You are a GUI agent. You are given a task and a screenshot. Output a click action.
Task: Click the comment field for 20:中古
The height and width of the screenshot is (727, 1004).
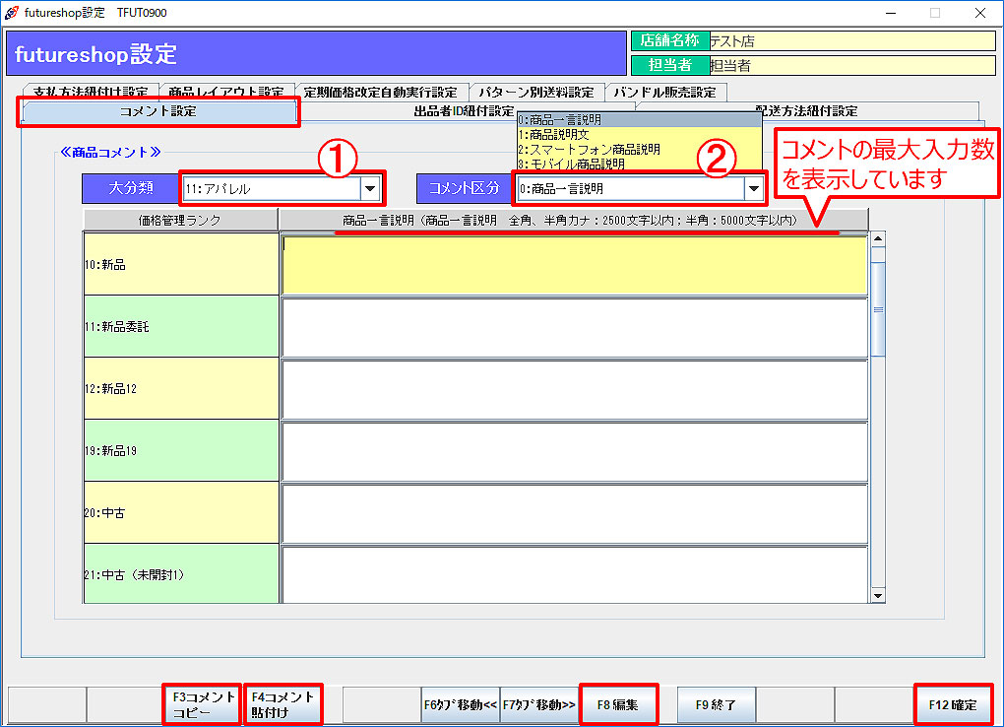(x=573, y=513)
